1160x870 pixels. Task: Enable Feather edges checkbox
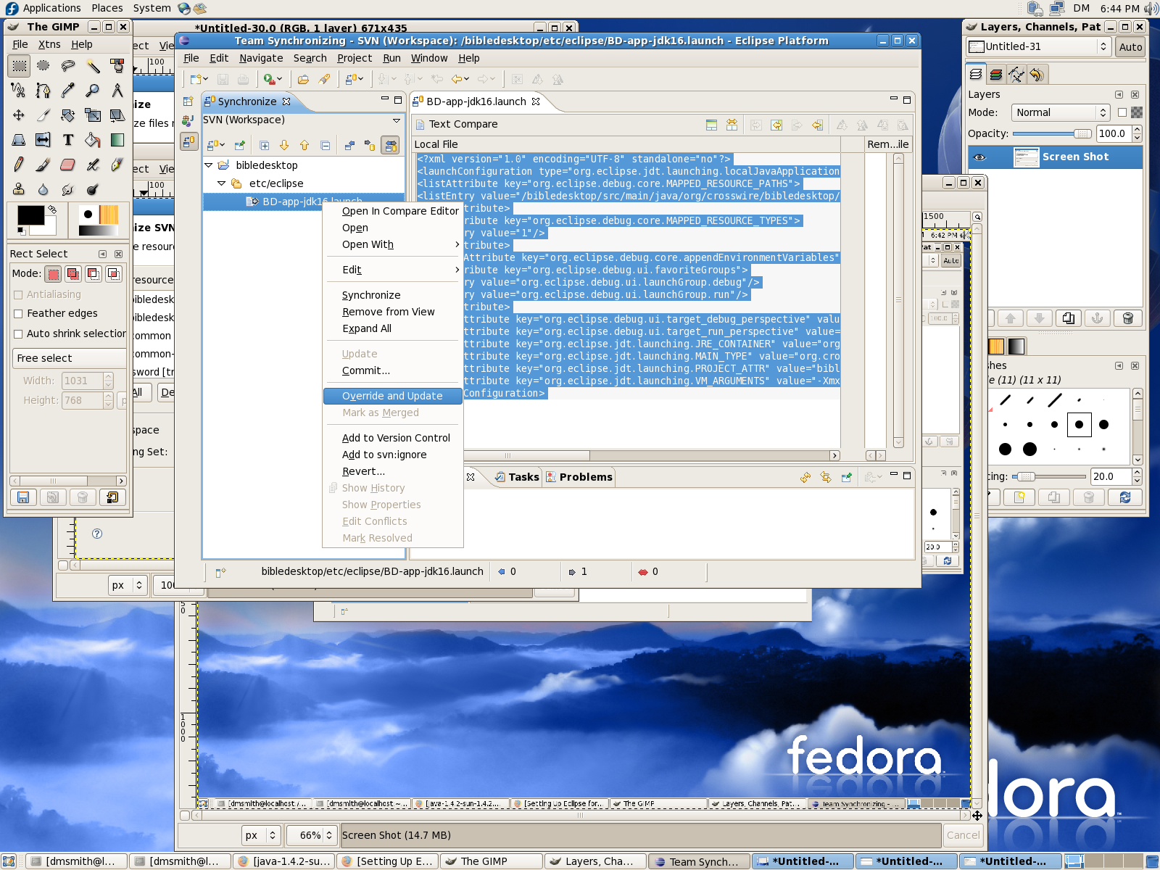pos(19,314)
